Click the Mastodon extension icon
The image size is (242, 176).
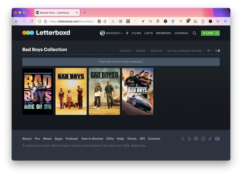(173, 21)
